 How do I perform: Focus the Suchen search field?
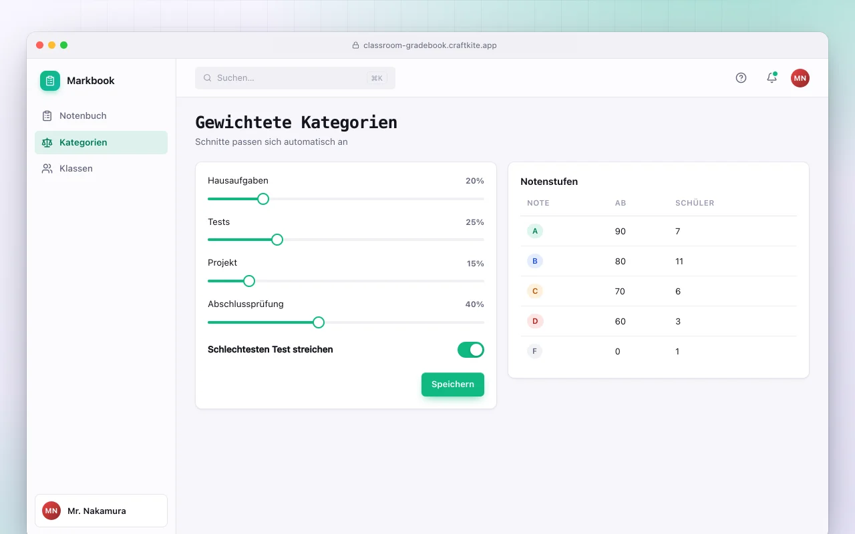pos(295,78)
